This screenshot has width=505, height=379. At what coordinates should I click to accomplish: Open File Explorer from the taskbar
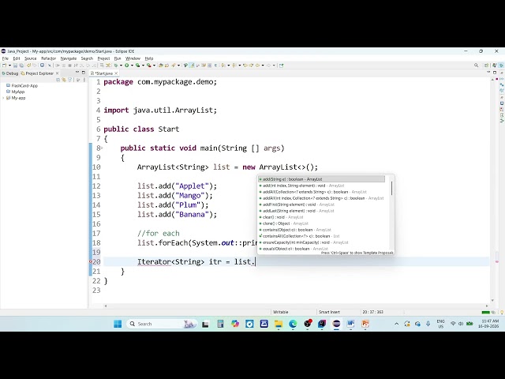(279, 324)
